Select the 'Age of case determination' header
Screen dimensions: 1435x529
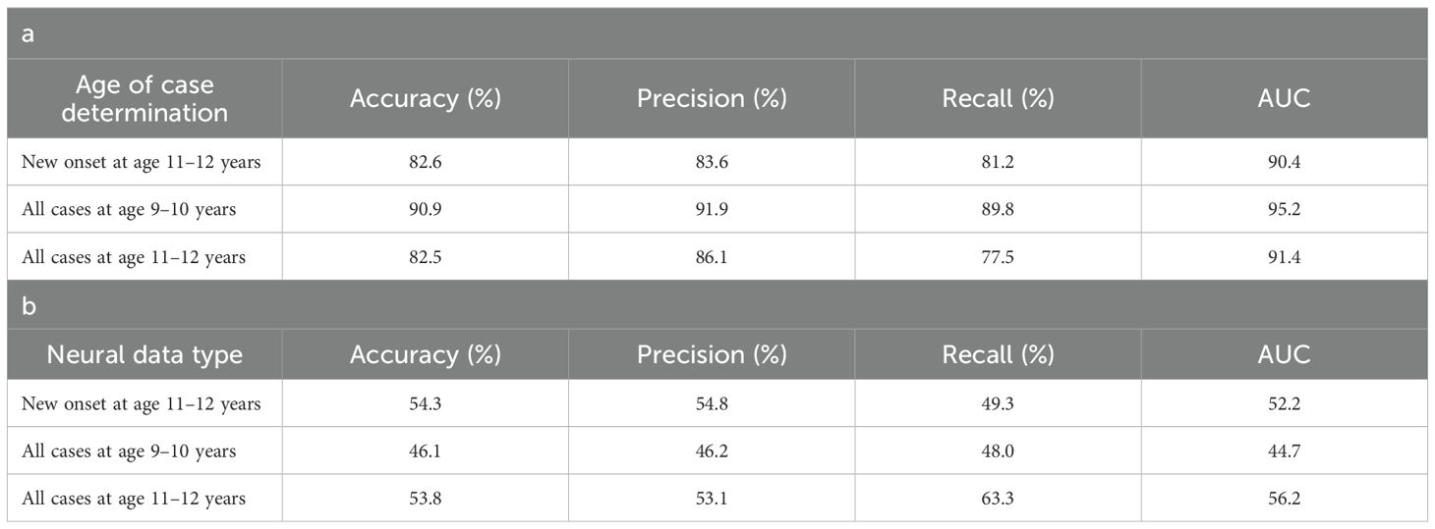pos(144,98)
